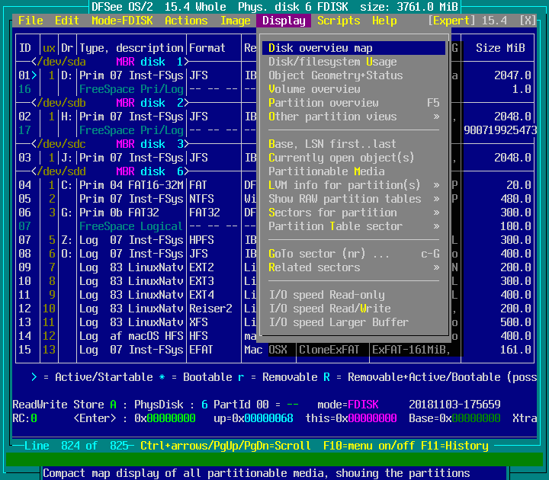Click the [X] close button
Viewport: 549px width, 480px height.
(x=528, y=21)
